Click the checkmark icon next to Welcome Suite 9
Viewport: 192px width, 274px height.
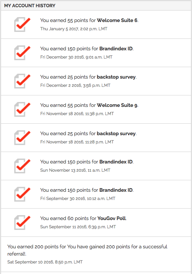tap(22, 110)
